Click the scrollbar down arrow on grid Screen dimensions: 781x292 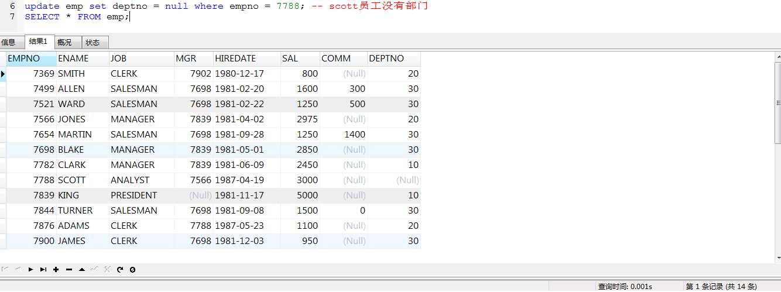[777, 257]
